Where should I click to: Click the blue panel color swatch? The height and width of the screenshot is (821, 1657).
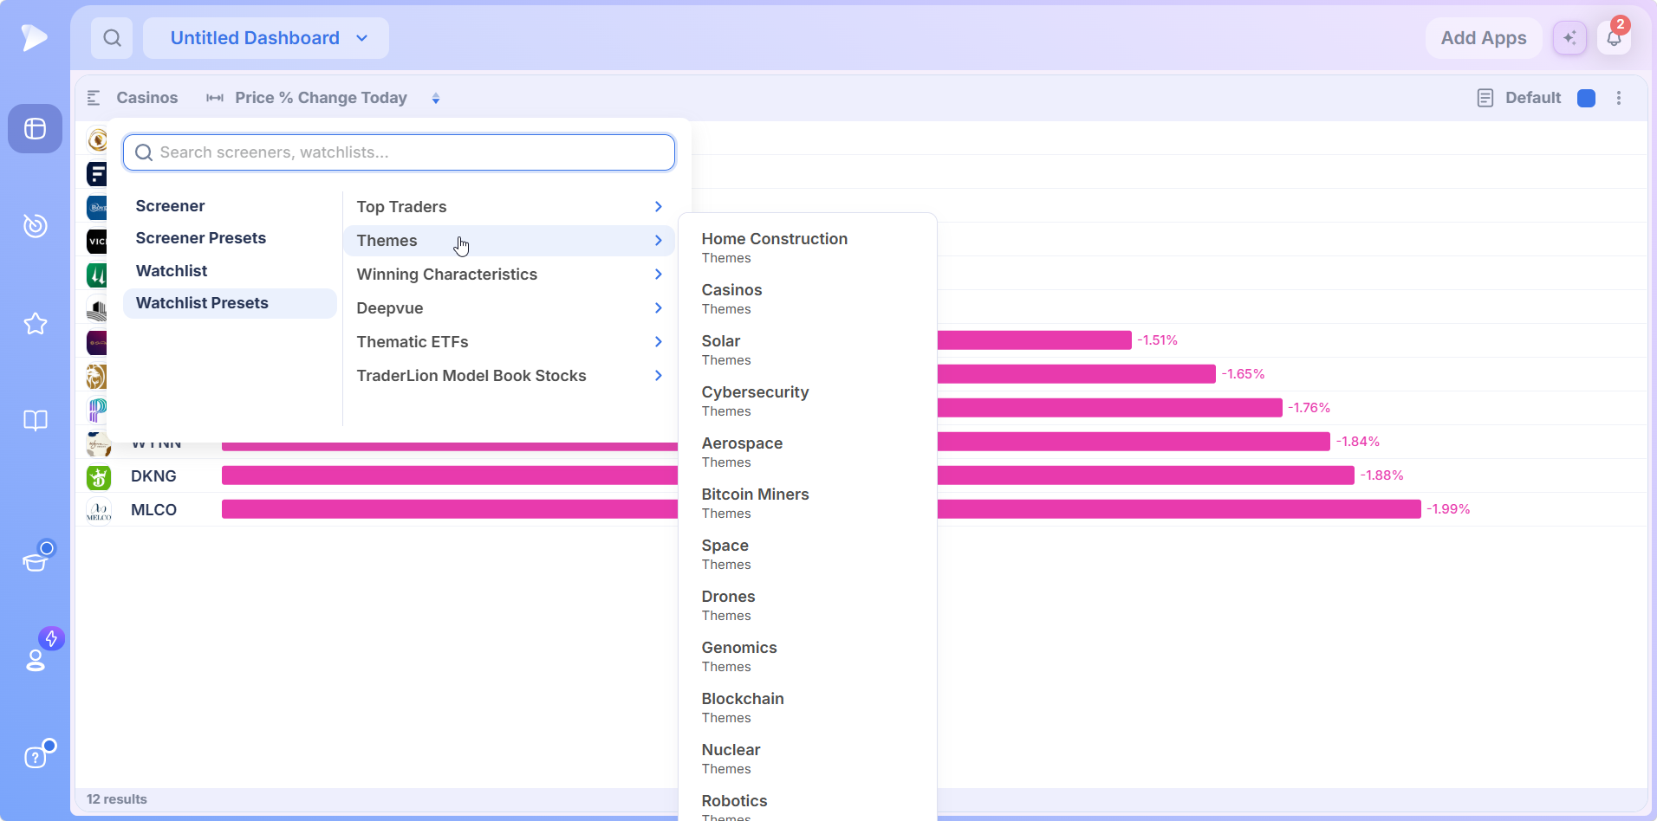click(x=1587, y=98)
